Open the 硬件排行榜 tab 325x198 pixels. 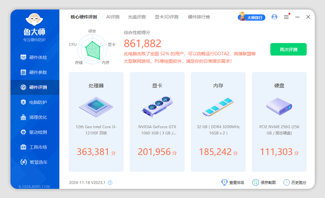coord(199,17)
